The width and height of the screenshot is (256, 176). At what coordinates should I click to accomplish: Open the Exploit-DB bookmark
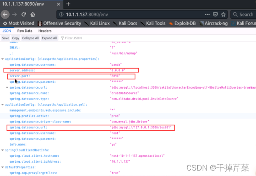(x=182, y=23)
